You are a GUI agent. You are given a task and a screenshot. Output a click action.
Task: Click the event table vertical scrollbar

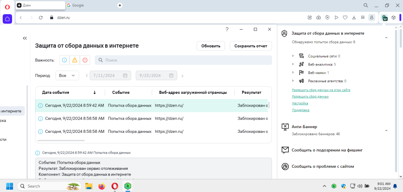tap(269, 105)
